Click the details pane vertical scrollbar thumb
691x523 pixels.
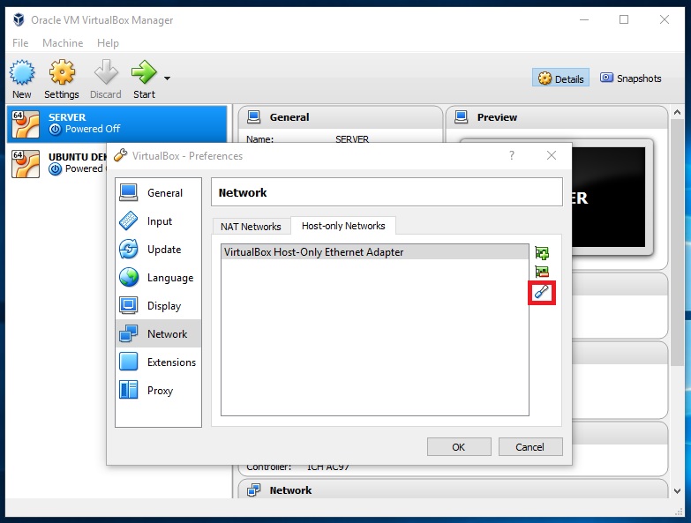coord(678,243)
